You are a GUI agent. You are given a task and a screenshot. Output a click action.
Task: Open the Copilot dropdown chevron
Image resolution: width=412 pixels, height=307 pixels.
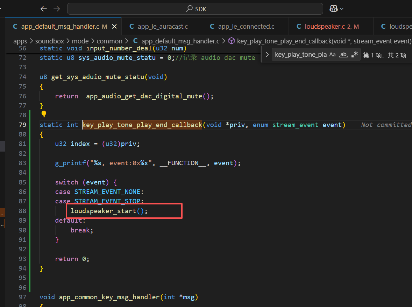342,9
